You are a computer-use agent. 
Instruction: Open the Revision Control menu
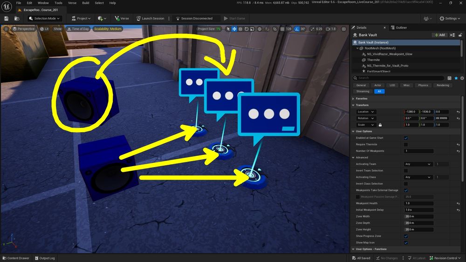(x=445, y=258)
